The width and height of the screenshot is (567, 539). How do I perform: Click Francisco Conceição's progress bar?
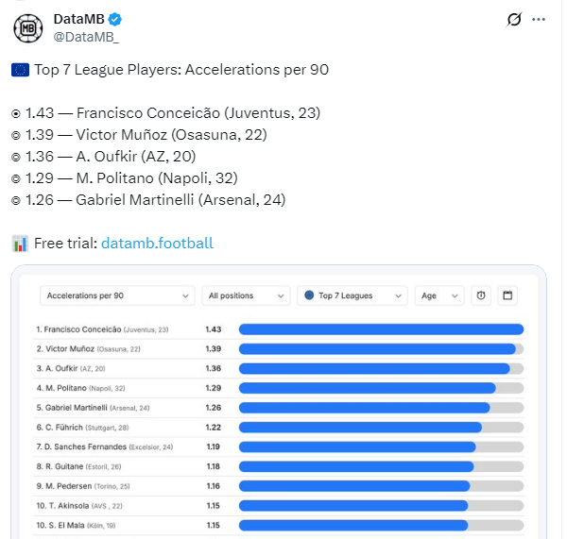[381, 329]
